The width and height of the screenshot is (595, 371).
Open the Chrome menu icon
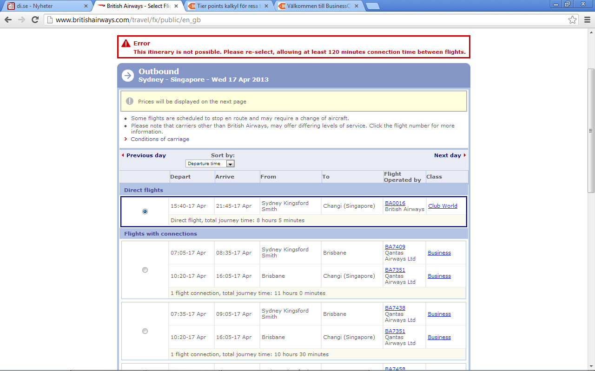[587, 20]
